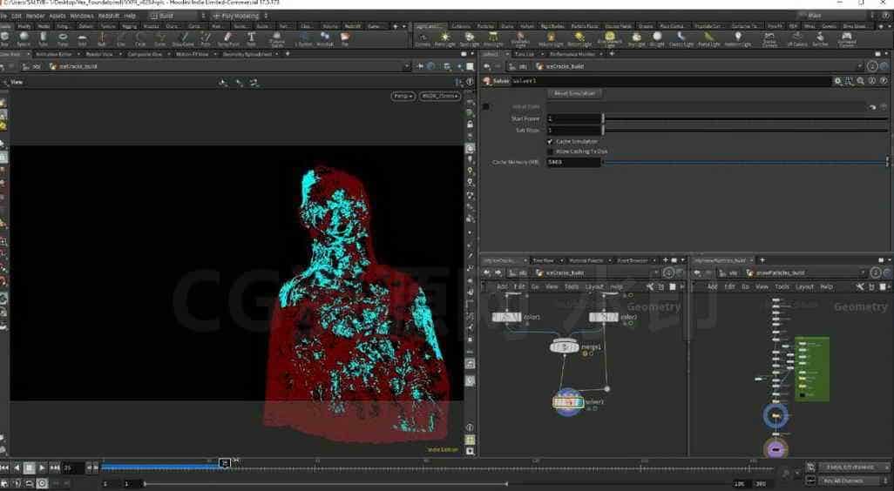Open the Persp camera dropdown in the viewport
The width and height of the screenshot is (894, 491).
(403, 96)
